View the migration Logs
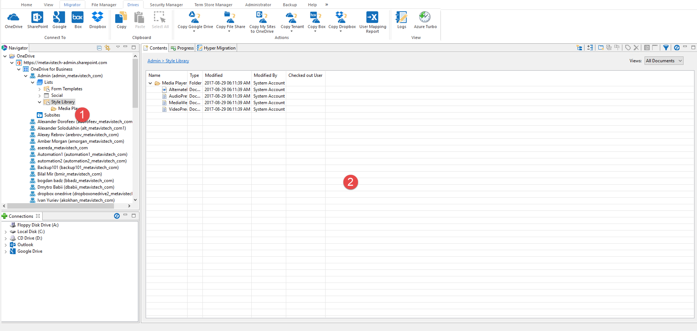The image size is (697, 331). [401, 20]
